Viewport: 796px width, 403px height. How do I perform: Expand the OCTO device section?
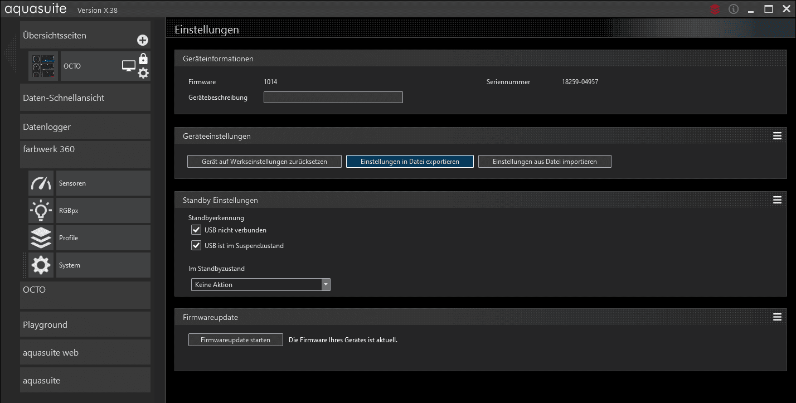pos(85,295)
